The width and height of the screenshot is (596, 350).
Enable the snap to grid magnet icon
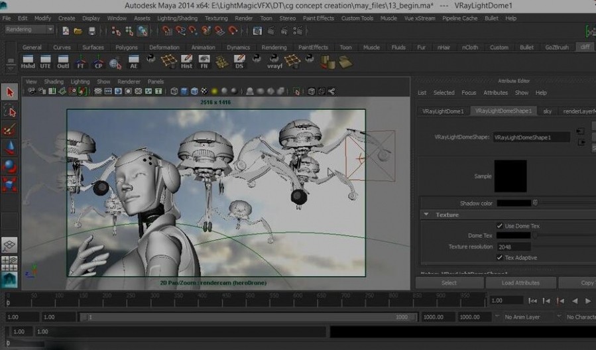pos(167,30)
